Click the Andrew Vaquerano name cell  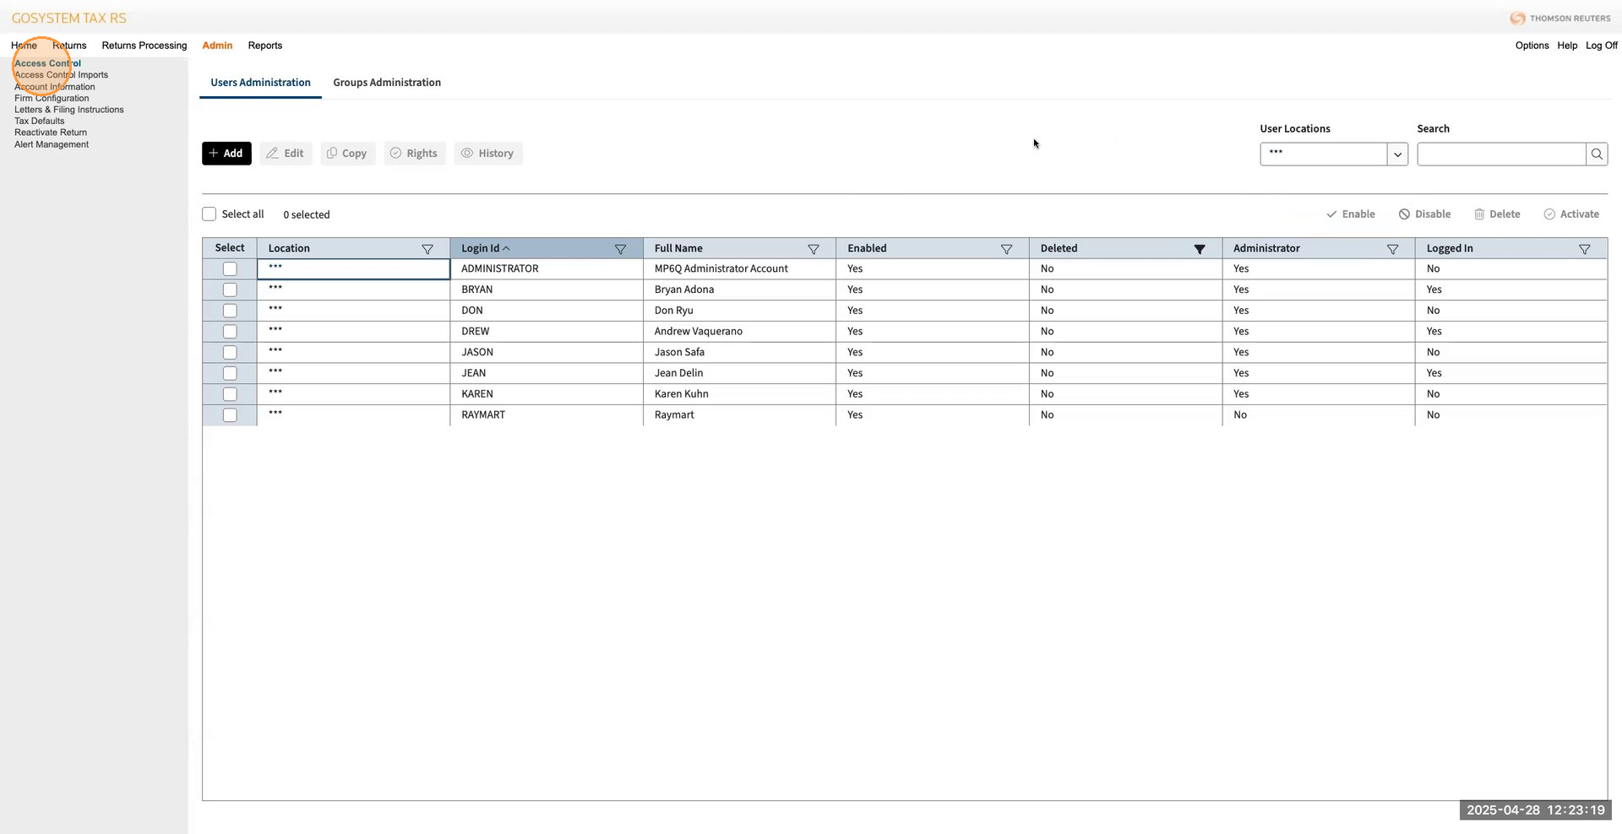click(x=739, y=332)
